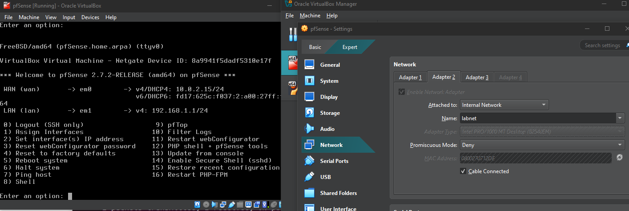Open the Storage settings category icon
The height and width of the screenshot is (211, 629).
pos(310,113)
